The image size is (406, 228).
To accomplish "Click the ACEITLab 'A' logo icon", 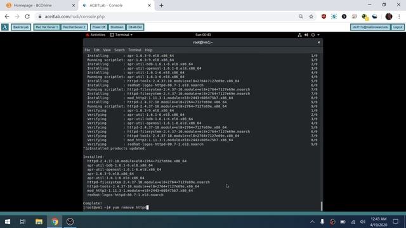I will click(5, 27).
